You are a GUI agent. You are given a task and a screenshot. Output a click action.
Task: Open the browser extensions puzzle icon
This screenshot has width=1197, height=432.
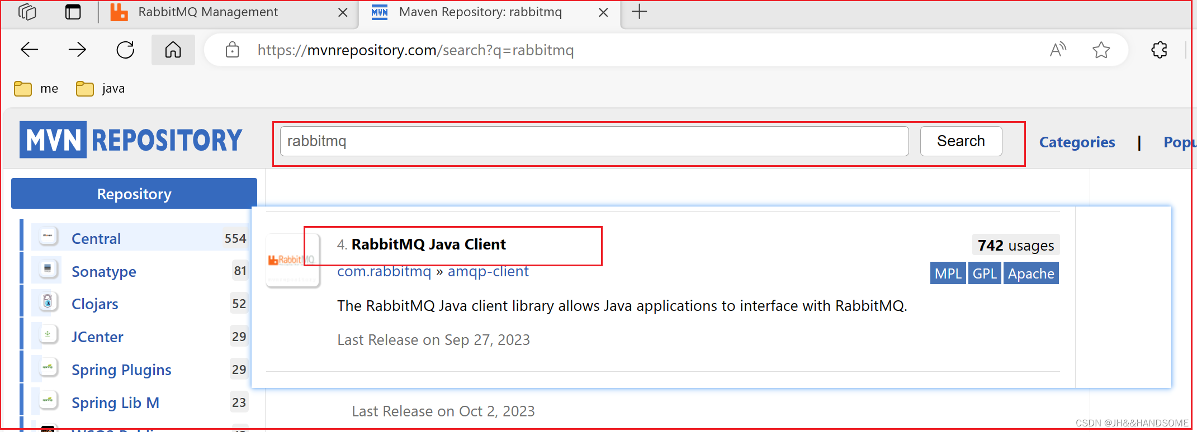pyautogui.click(x=1160, y=50)
